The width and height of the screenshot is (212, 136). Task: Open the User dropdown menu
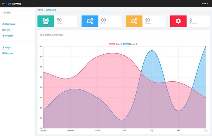click(205, 3)
